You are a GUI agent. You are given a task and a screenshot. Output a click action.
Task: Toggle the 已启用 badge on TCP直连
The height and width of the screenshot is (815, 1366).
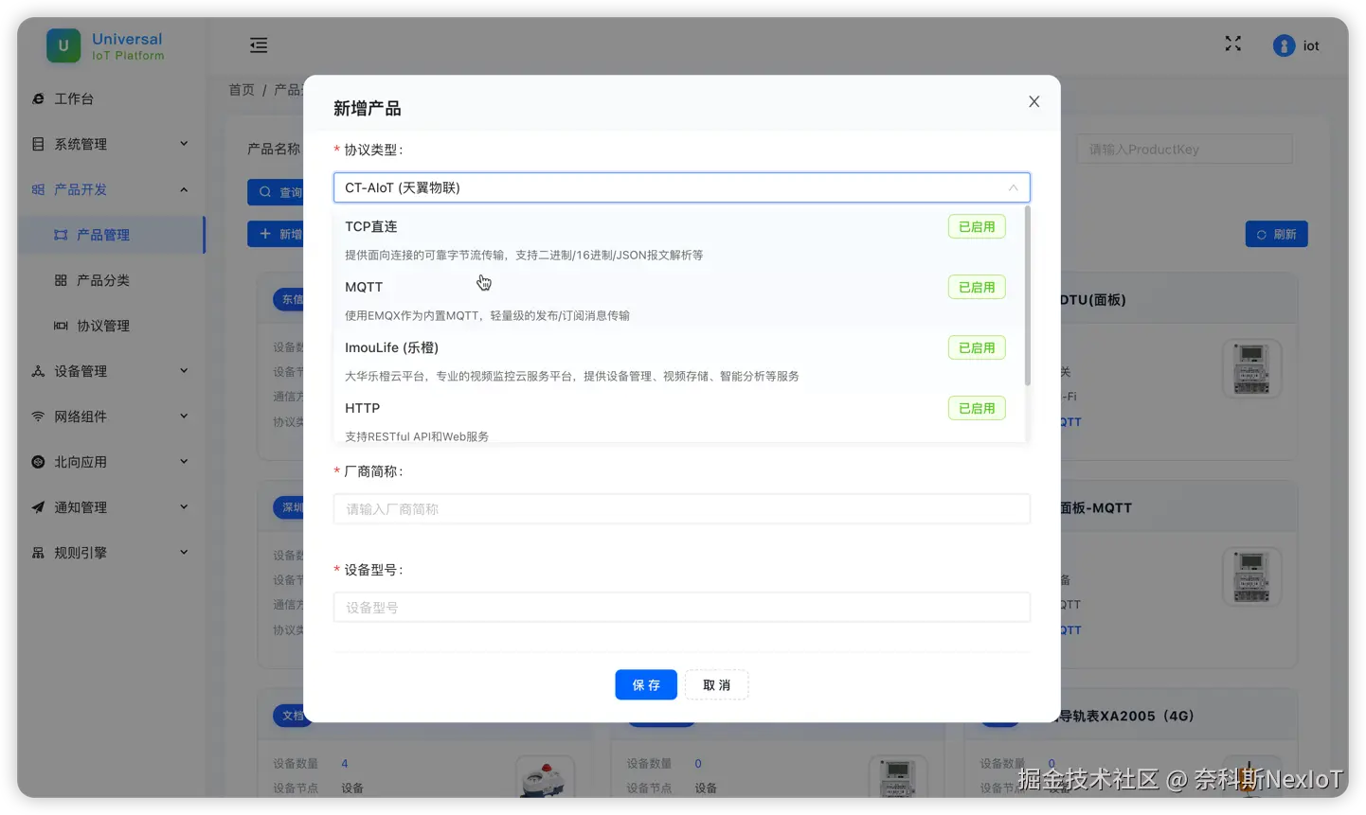976,226
